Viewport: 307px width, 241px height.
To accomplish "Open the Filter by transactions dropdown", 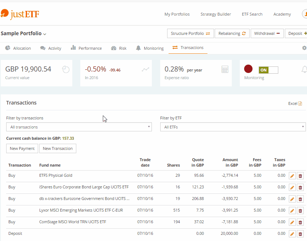I will pyautogui.click(x=79, y=127).
